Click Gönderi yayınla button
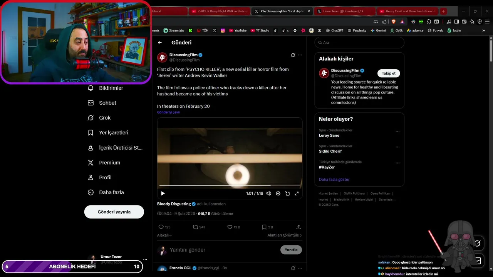Viewport: 493px width, 277px height. [x=114, y=212]
